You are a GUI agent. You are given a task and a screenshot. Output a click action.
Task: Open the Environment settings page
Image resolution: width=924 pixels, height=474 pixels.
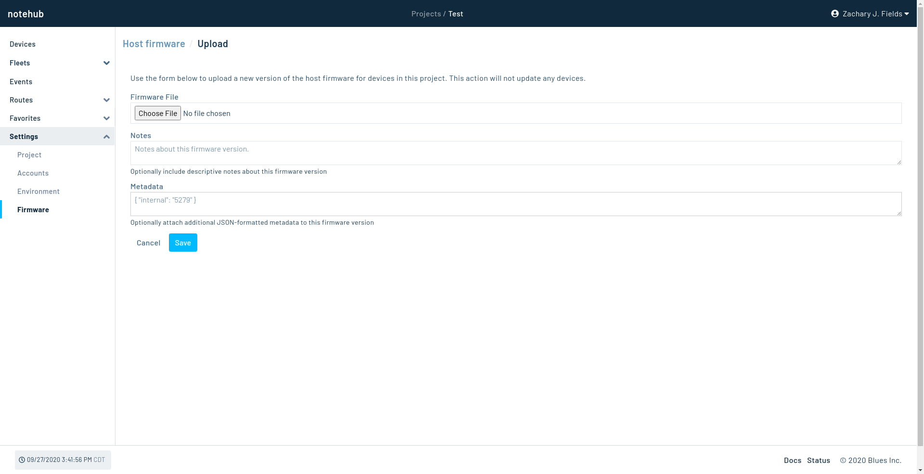click(x=38, y=191)
